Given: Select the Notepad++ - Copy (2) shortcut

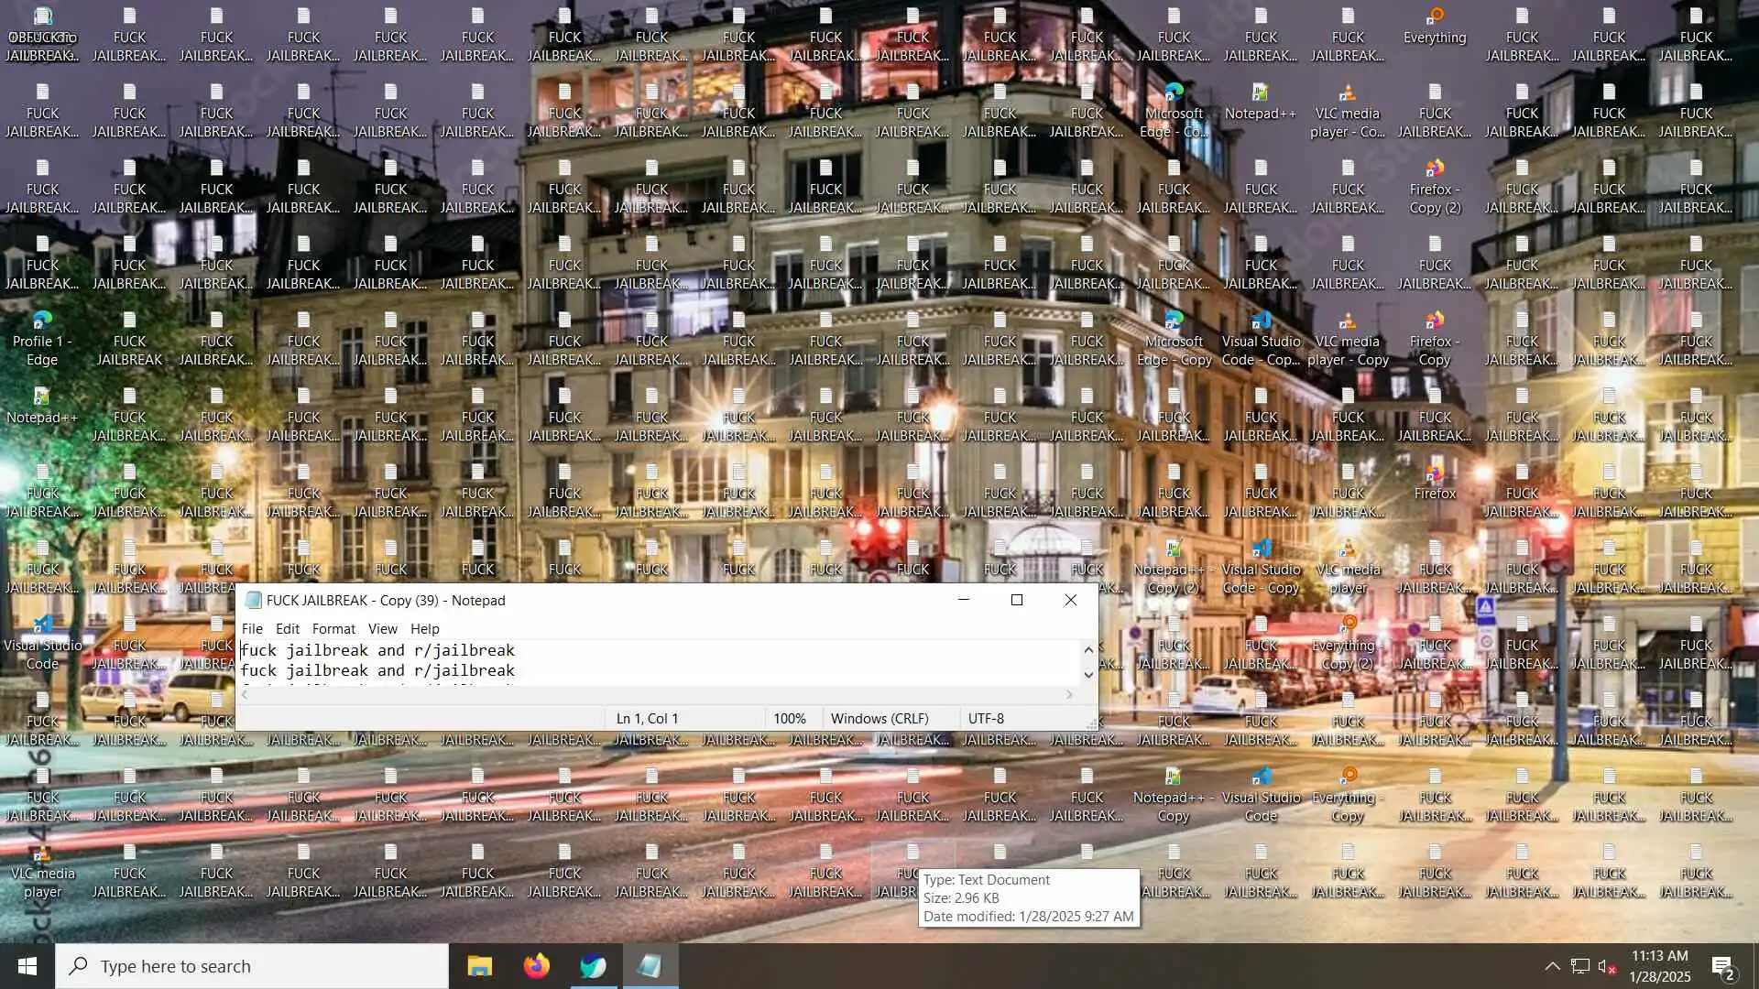Looking at the screenshot, I should (1173, 567).
